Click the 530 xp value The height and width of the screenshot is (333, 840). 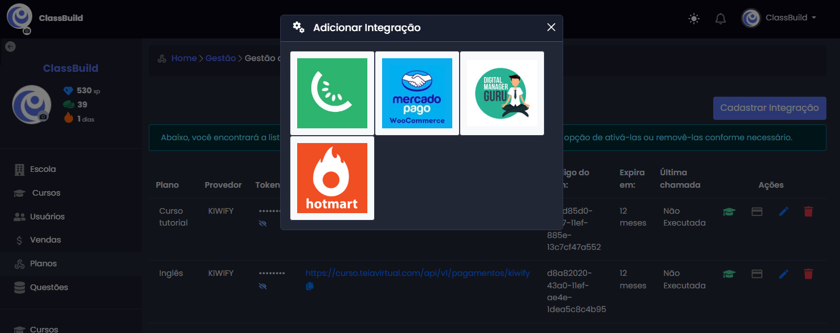[x=88, y=90]
